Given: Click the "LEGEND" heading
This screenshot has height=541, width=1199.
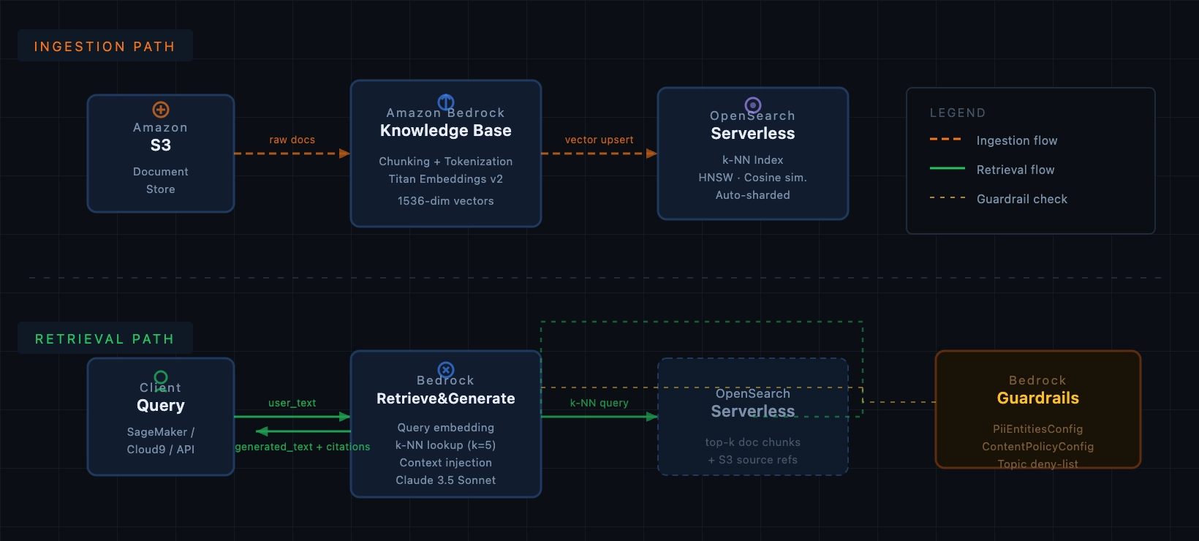Looking at the screenshot, I should point(958,113).
